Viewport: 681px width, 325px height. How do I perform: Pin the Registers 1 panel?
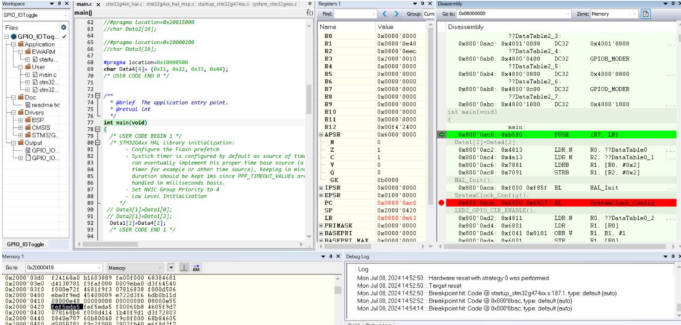click(422, 4)
